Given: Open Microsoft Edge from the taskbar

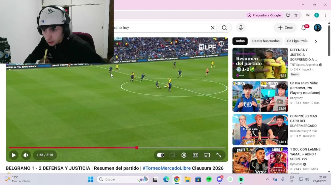Looking at the screenshot, I should (166, 179).
